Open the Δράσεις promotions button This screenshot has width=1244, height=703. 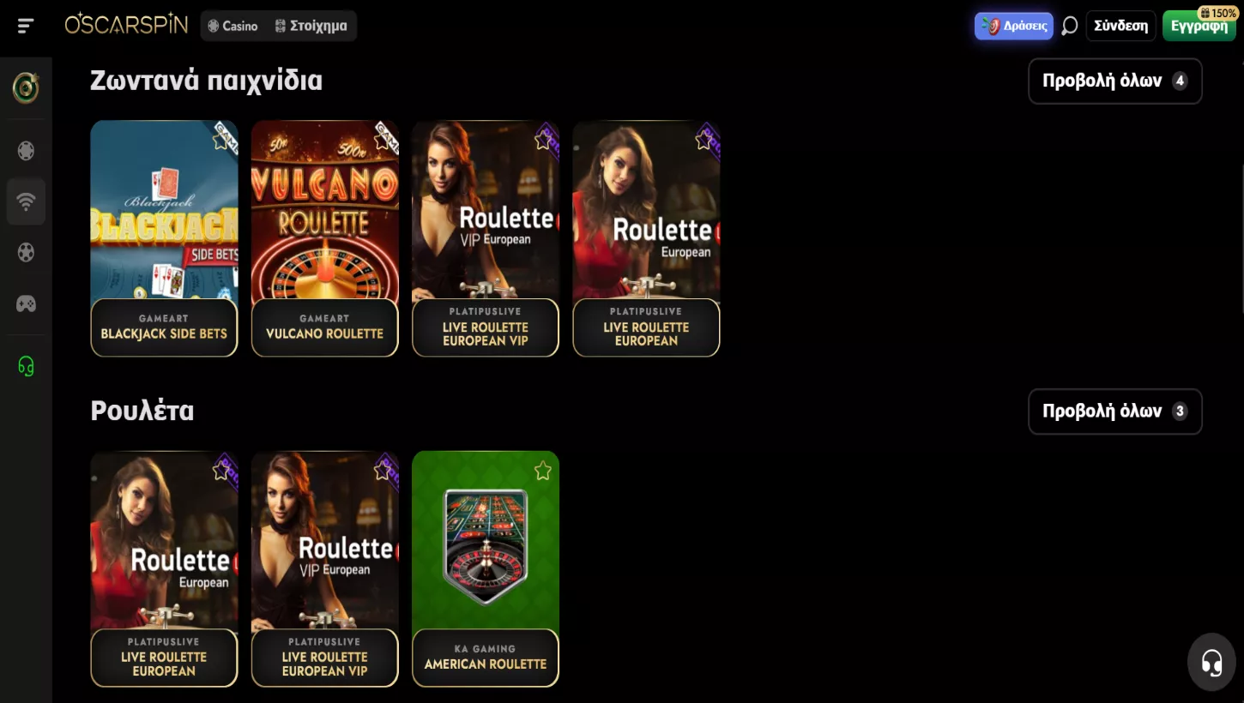(x=1014, y=26)
